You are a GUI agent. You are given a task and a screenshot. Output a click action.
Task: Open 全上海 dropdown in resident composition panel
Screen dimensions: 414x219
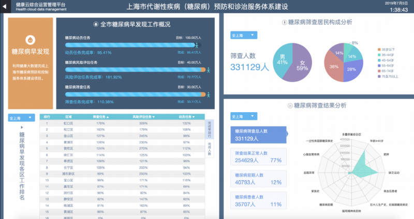(x=243, y=35)
